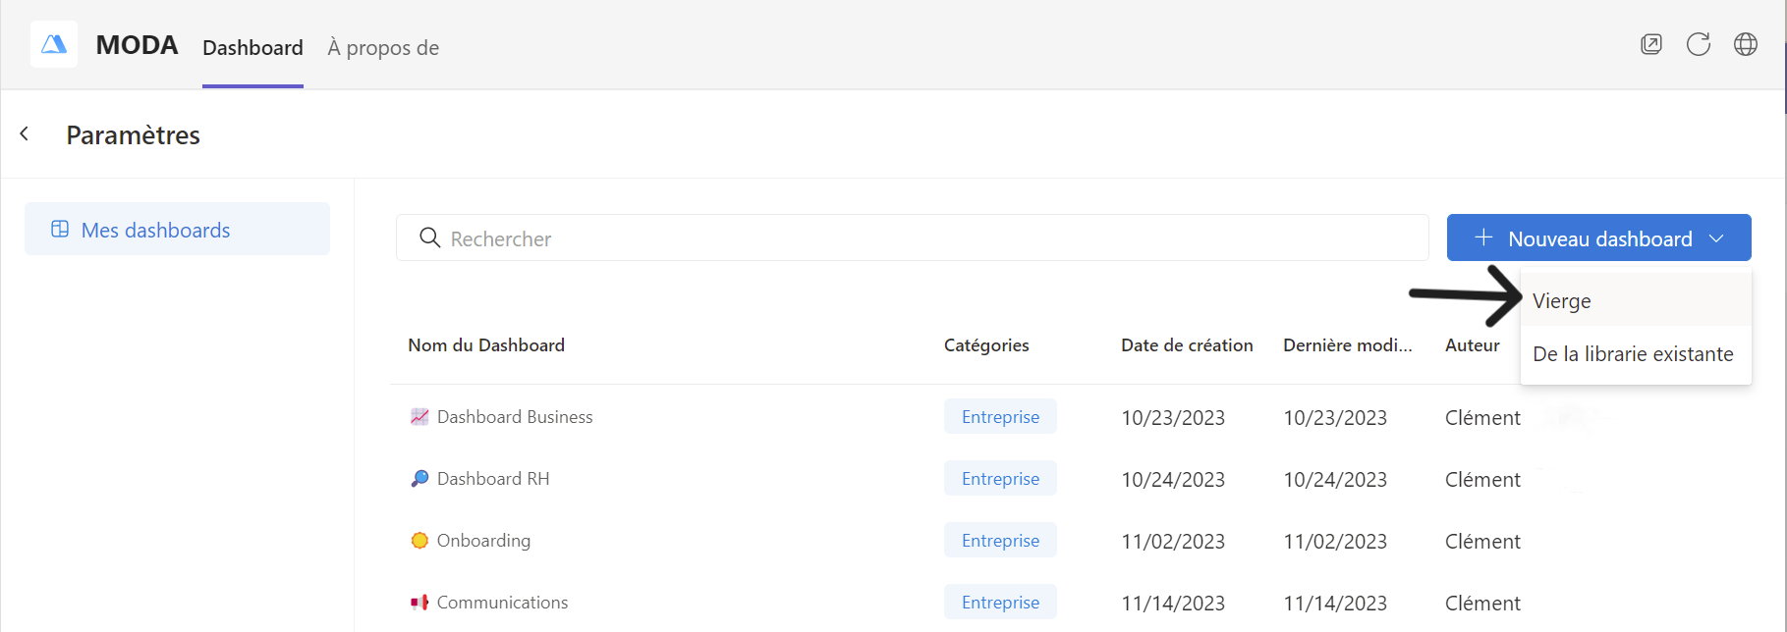
Task: Click author Clément on Onboarding row
Action: pos(1482,541)
